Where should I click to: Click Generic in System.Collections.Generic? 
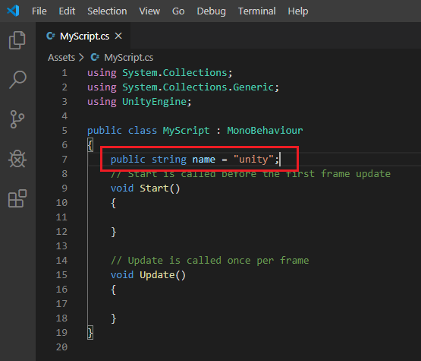pyautogui.click(x=253, y=87)
